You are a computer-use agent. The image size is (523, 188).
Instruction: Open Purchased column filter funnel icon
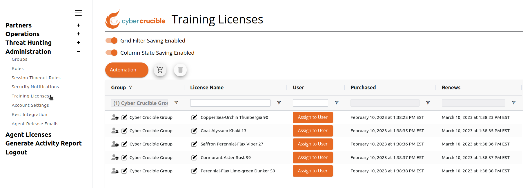(428, 103)
